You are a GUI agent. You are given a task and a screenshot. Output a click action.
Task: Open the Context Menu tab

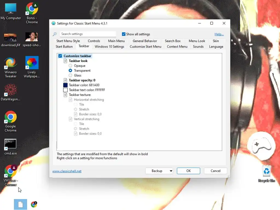[x=177, y=46]
